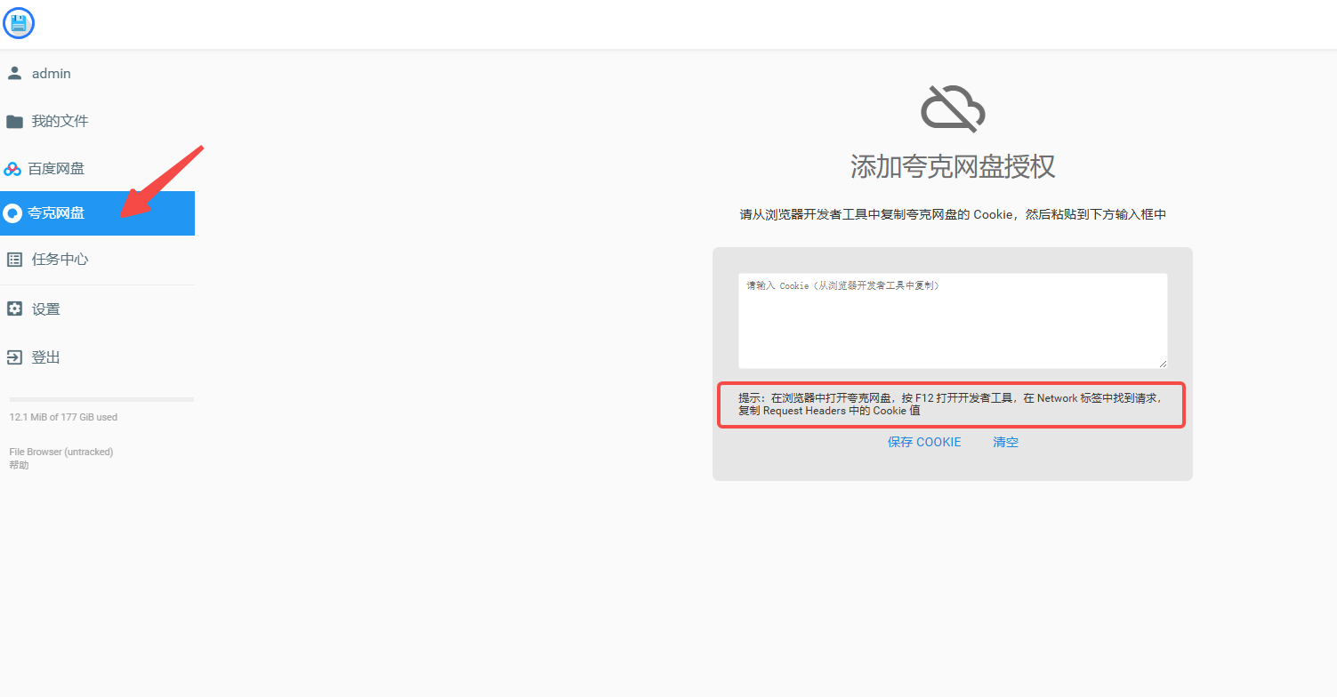Click the folder icon beside 我的文件
The height and width of the screenshot is (697, 1337).
14,121
